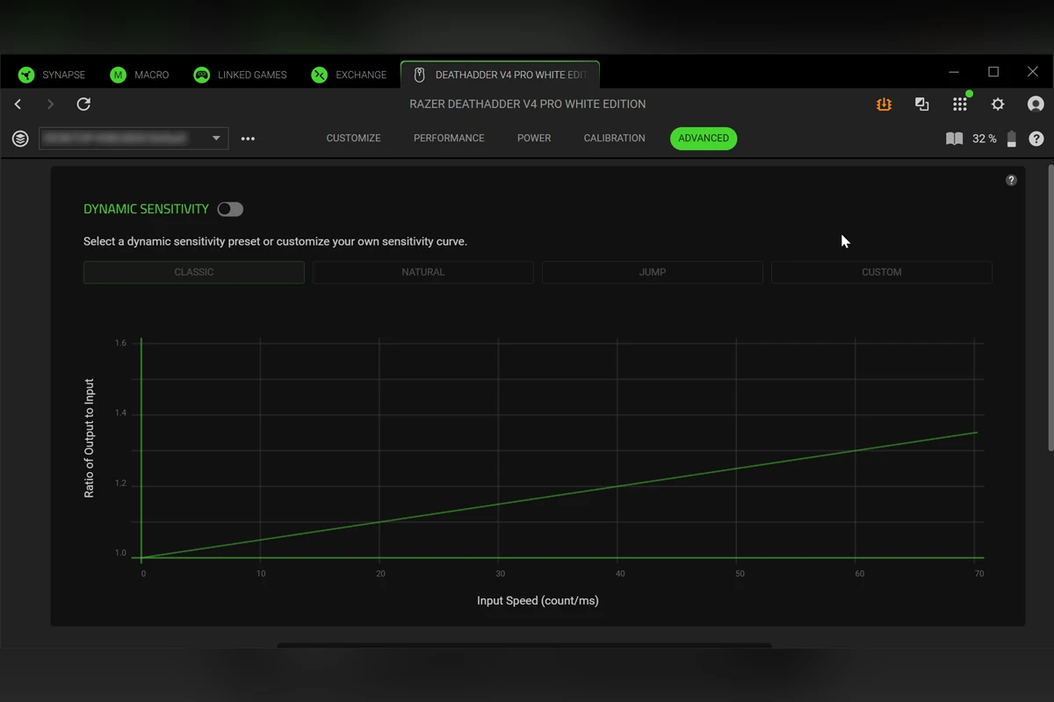Viewport: 1054px width, 702px height.
Task: Open the Synapse tab
Action: click(x=52, y=75)
